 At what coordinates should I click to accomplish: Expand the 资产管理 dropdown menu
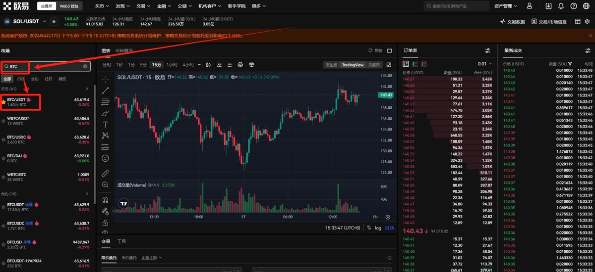(x=505, y=6)
